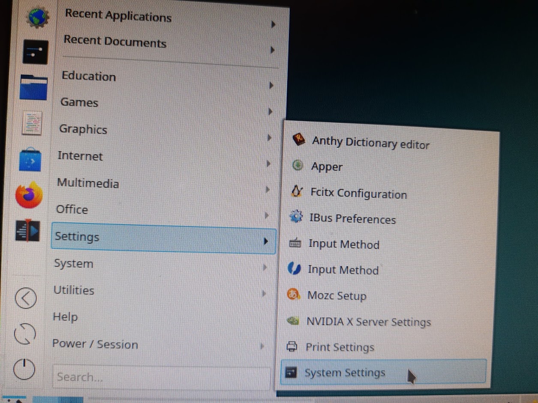
Task: Expand the Education category arrow
Action: pyautogui.click(x=271, y=86)
